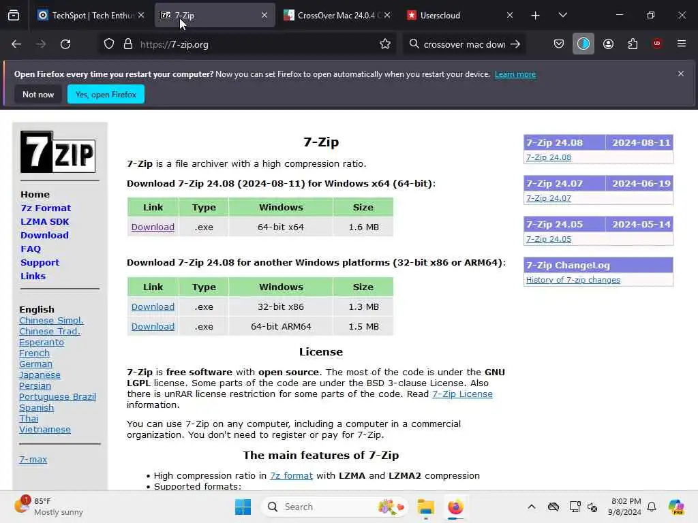Open the Download sidebar page
Screen dimensions: 698x523
[x=44, y=235]
